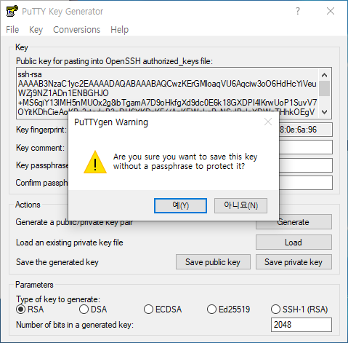The image size is (348, 343).
Task: Click the question mark help icon
Action: (298, 11)
